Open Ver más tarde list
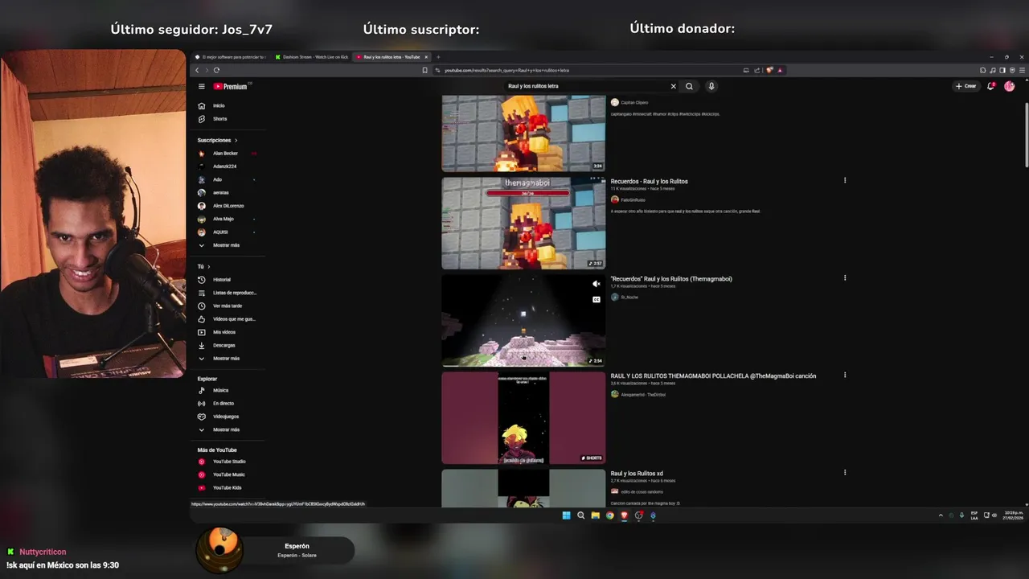The width and height of the screenshot is (1029, 579). click(227, 306)
